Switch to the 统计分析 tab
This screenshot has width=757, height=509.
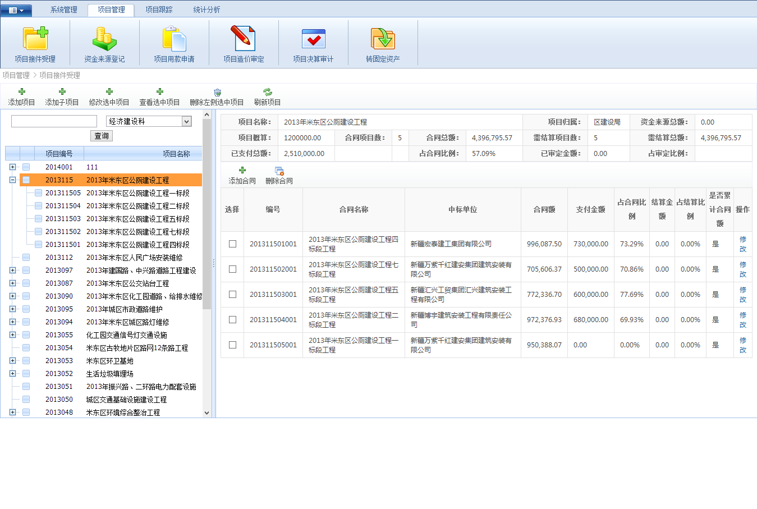tap(207, 10)
